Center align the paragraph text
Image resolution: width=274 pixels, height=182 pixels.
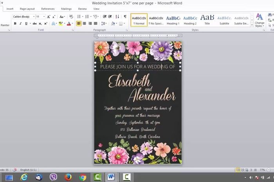(x=85, y=23)
